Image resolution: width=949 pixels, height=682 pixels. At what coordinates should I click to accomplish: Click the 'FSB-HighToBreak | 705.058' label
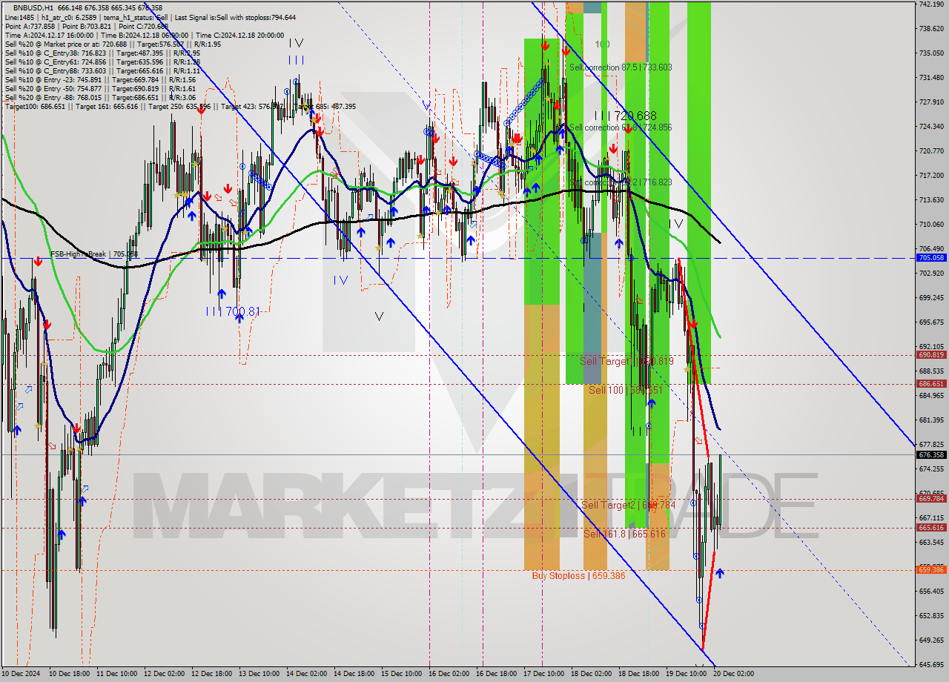[94, 254]
